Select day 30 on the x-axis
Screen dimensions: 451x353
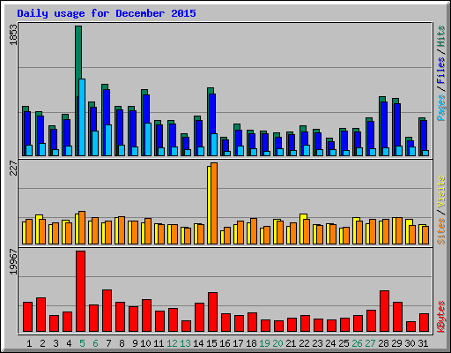tap(410, 343)
